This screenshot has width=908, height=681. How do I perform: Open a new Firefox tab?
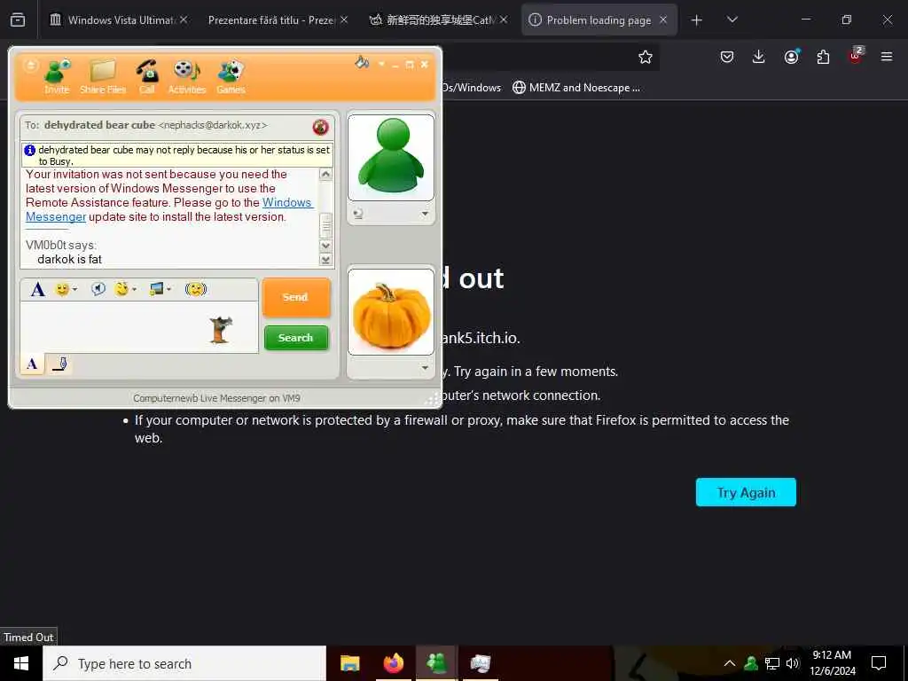[x=697, y=20]
